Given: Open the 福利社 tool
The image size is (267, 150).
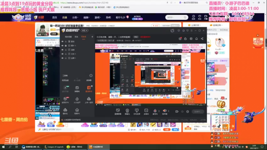Looking at the screenshot, I should click(x=65, y=111).
